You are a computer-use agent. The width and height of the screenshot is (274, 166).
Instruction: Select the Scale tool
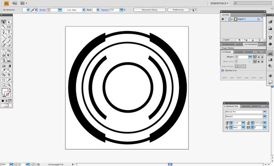coord(9,51)
